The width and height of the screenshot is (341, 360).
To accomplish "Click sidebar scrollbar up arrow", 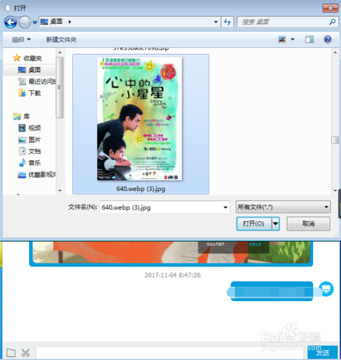I will point(60,52).
